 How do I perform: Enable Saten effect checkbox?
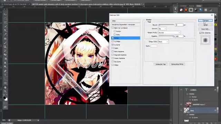pos(113,48)
